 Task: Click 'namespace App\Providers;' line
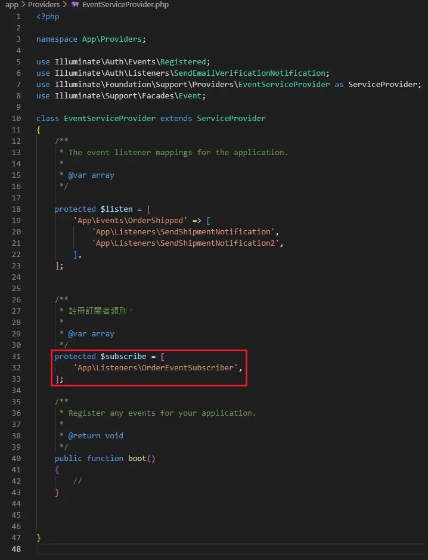(x=91, y=39)
